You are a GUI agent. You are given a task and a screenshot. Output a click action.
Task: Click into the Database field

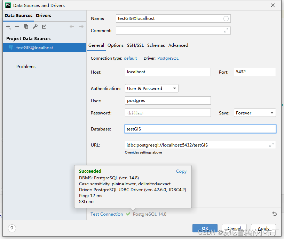200,129
